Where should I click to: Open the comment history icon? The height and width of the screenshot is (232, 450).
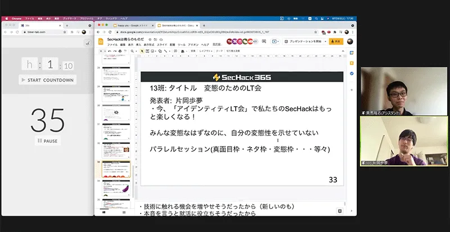pos(264,42)
